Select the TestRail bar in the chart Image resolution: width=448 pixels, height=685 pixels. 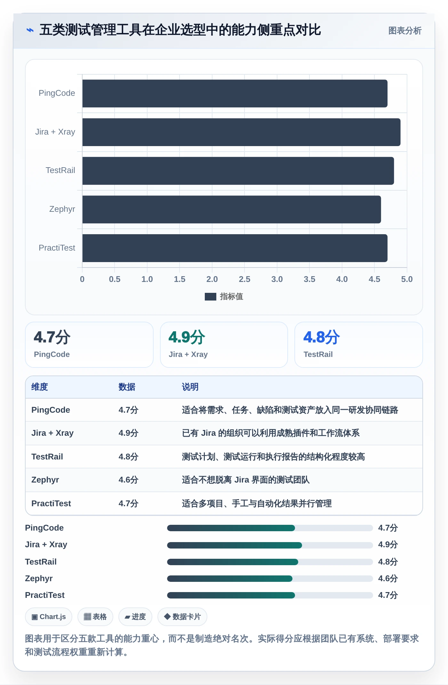coord(238,171)
